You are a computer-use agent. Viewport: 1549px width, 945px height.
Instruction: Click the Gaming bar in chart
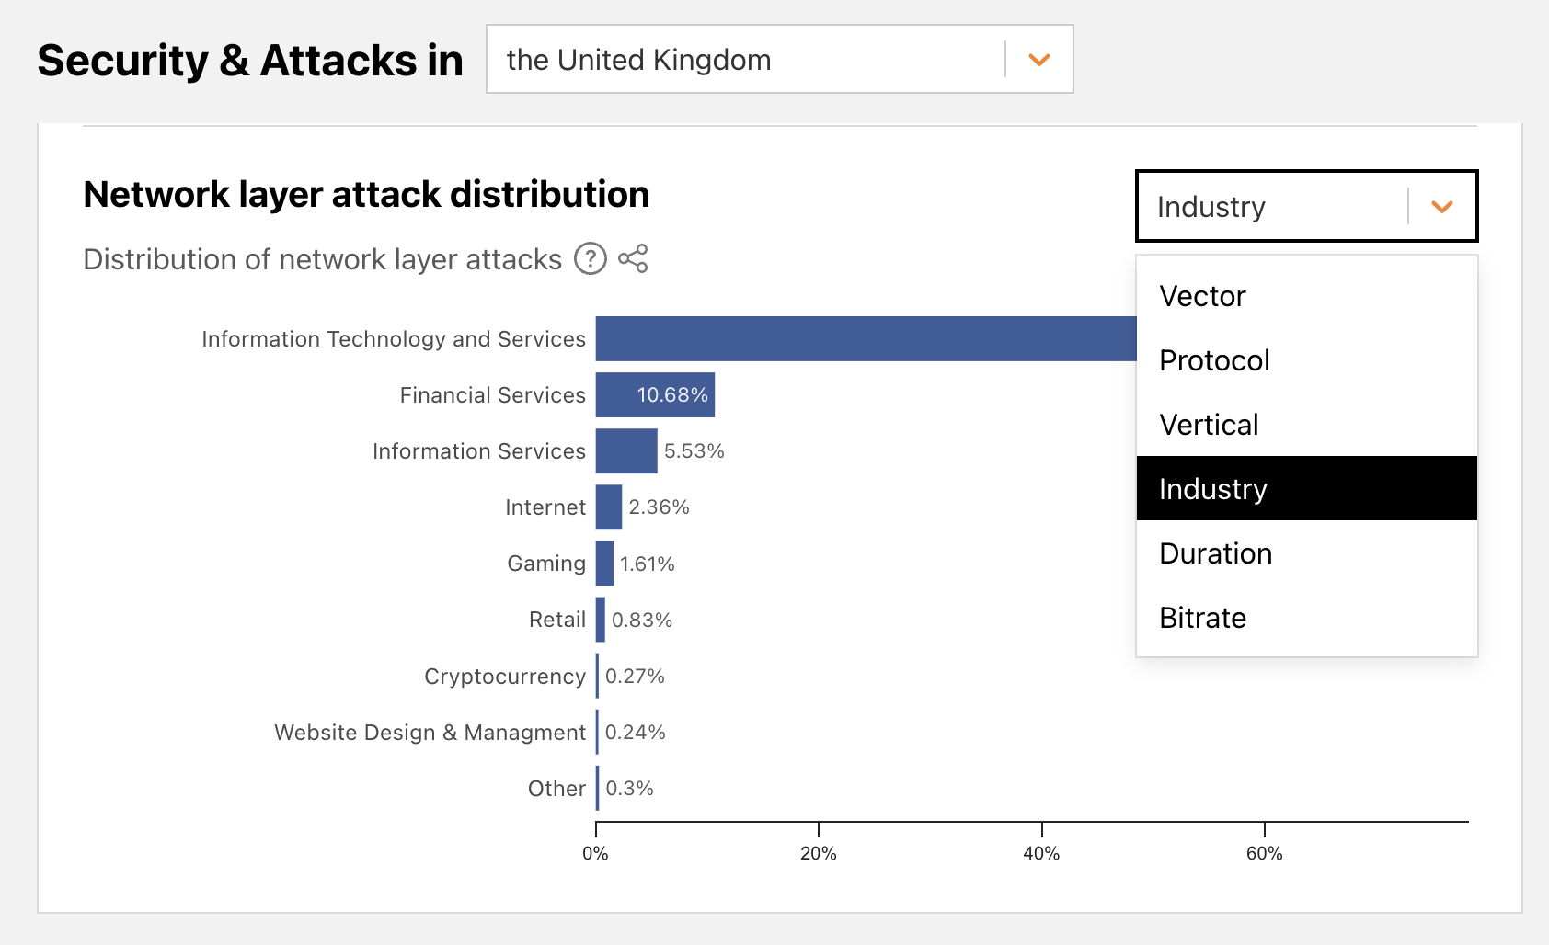tap(604, 564)
